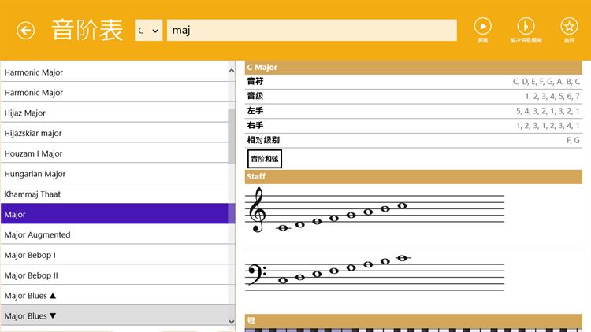
Task: Click the scale list scroll up arrow
Action: pos(232,70)
